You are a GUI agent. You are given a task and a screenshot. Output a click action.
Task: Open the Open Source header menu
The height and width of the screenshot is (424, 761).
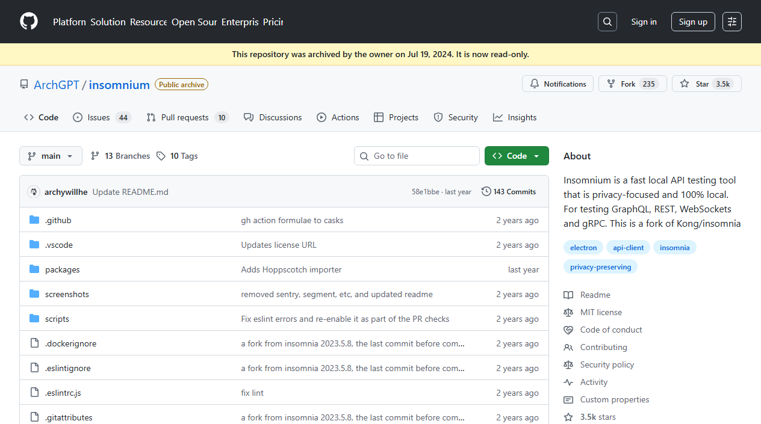click(194, 22)
